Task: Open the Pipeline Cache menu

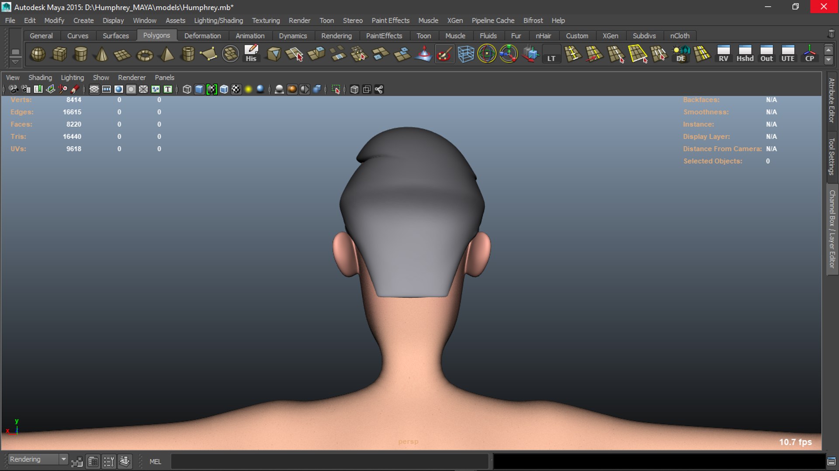Action: (493, 21)
